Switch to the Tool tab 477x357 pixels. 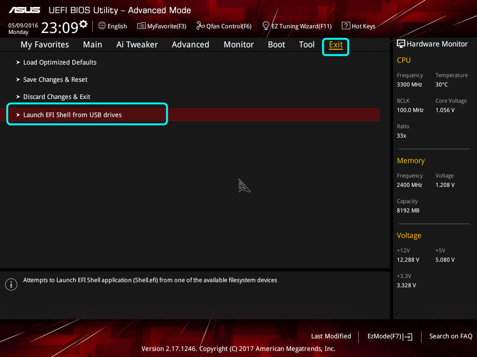point(307,45)
